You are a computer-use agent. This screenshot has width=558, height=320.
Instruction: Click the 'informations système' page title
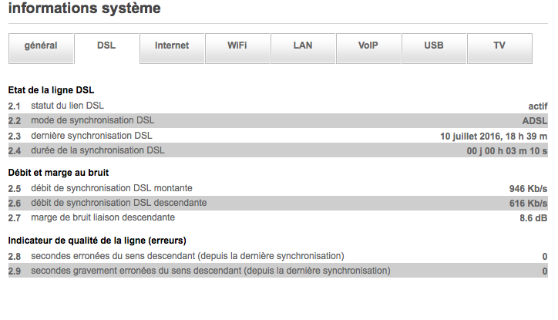tap(85, 10)
